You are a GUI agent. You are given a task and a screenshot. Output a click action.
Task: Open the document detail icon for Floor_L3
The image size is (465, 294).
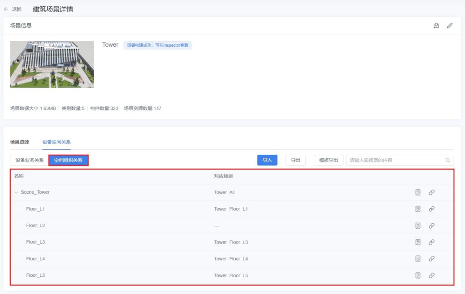coord(418,242)
